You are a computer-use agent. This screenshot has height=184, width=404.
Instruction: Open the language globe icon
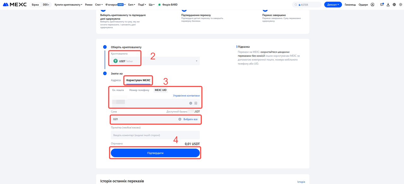tap(394, 5)
